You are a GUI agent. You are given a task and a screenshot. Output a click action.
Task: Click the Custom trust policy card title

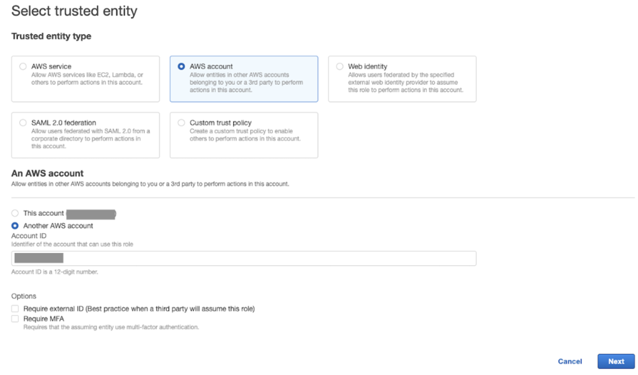[x=221, y=123]
